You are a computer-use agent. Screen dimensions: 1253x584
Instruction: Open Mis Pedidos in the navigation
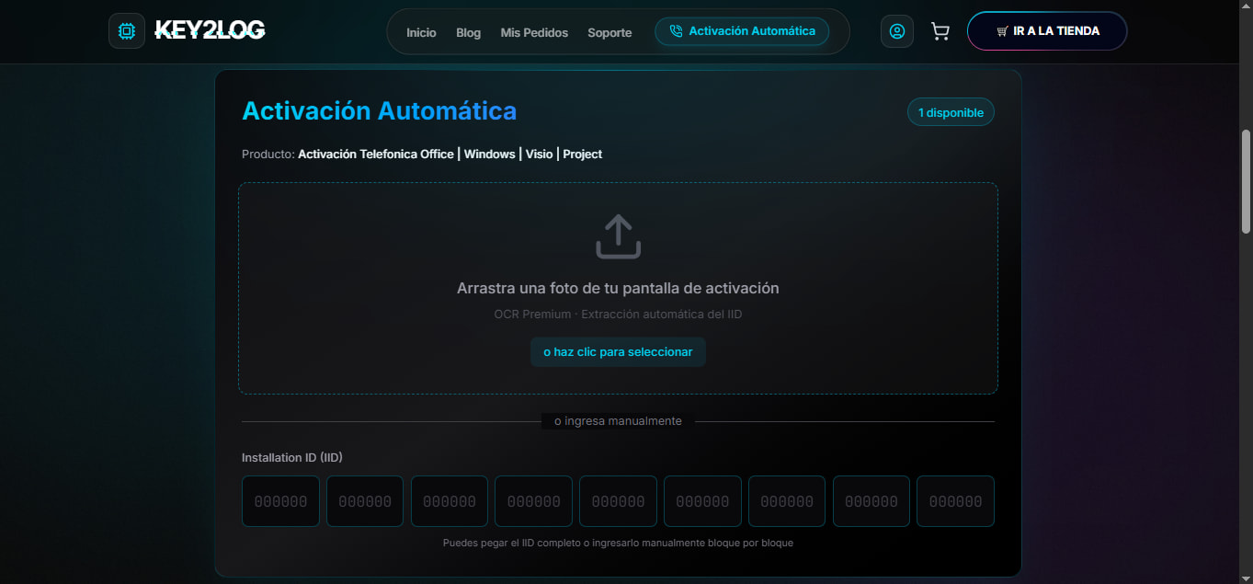click(x=534, y=32)
